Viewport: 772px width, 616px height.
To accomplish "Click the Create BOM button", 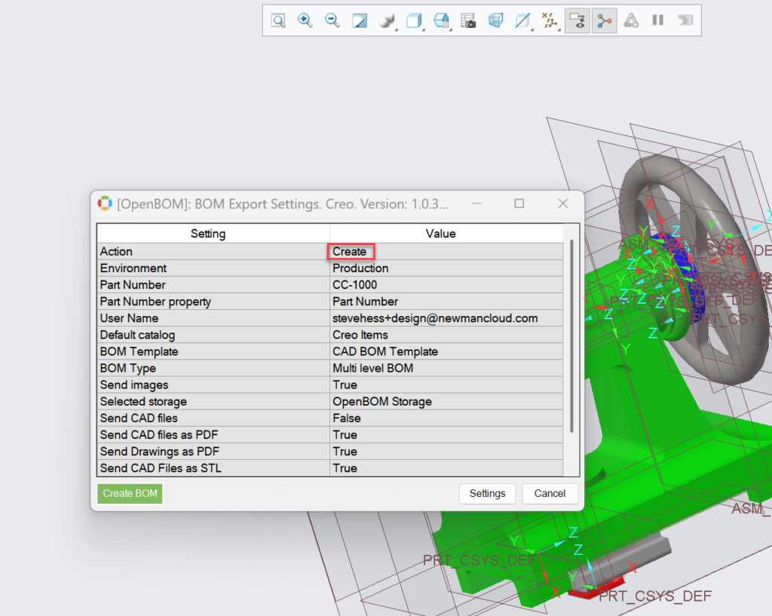I will click(x=130, y=493).
